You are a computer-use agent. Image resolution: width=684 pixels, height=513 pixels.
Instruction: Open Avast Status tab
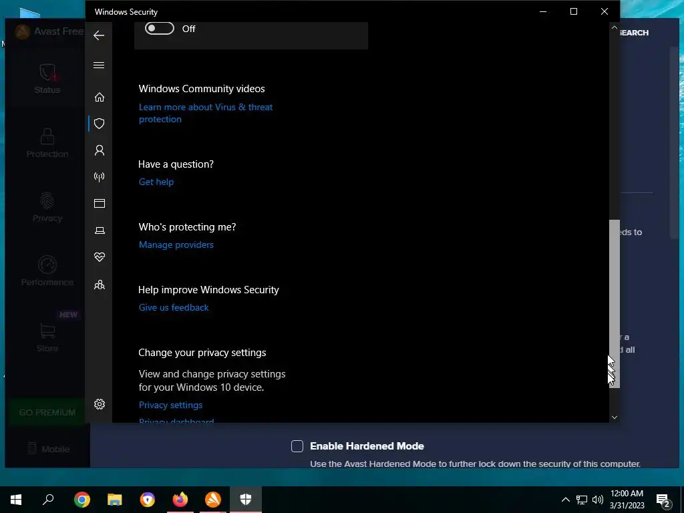47,79
